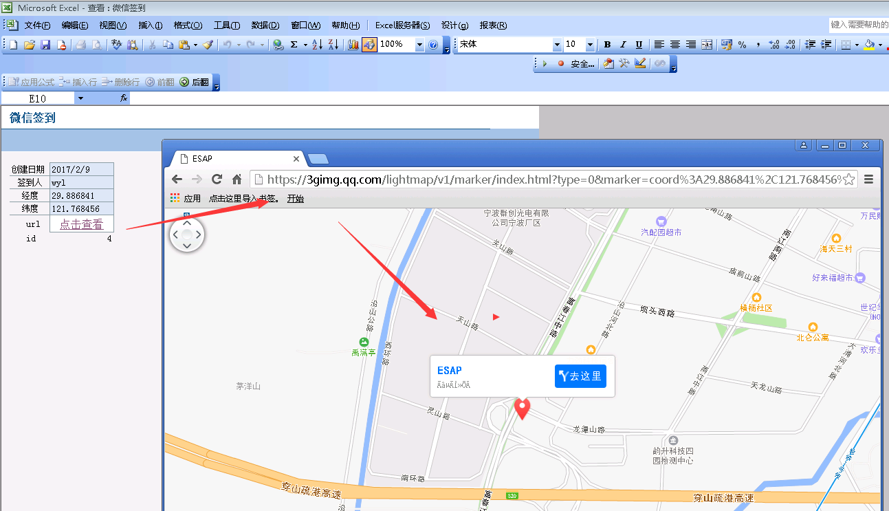Viewport: 889px width, 511px height.
Task: Open the 安全... macro security button
Action: [x=582, y=64]
